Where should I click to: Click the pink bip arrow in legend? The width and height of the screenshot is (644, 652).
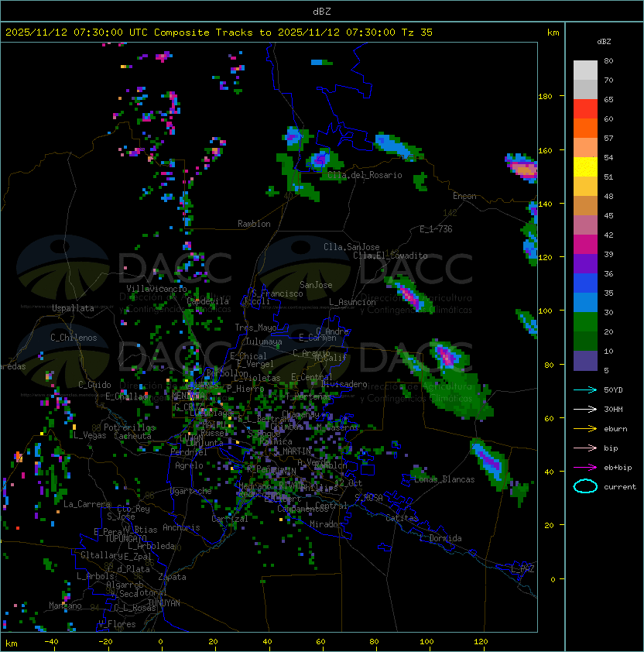point(585,448)
